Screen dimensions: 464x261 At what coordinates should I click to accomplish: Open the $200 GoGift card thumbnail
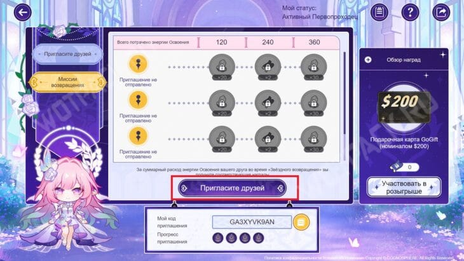[x=404, y=107]
